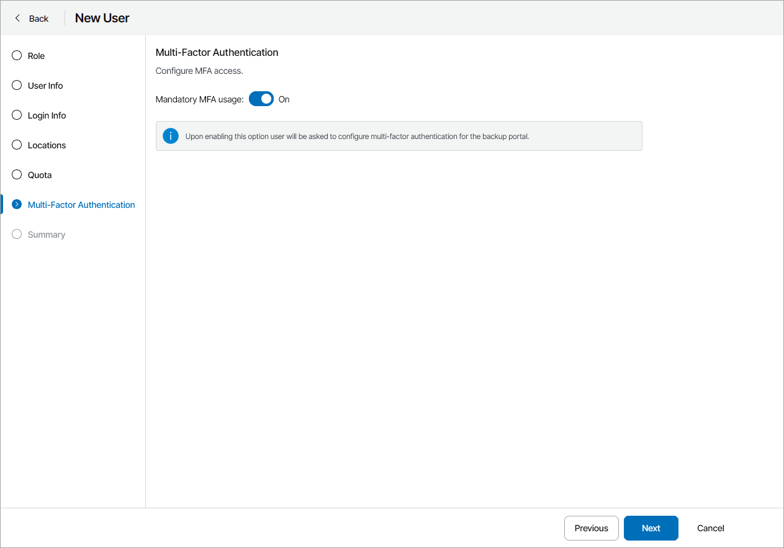This screenshot has height=548, width=784.
Task: Select the Login Info step indicator
Action: (x=16, y=115)
